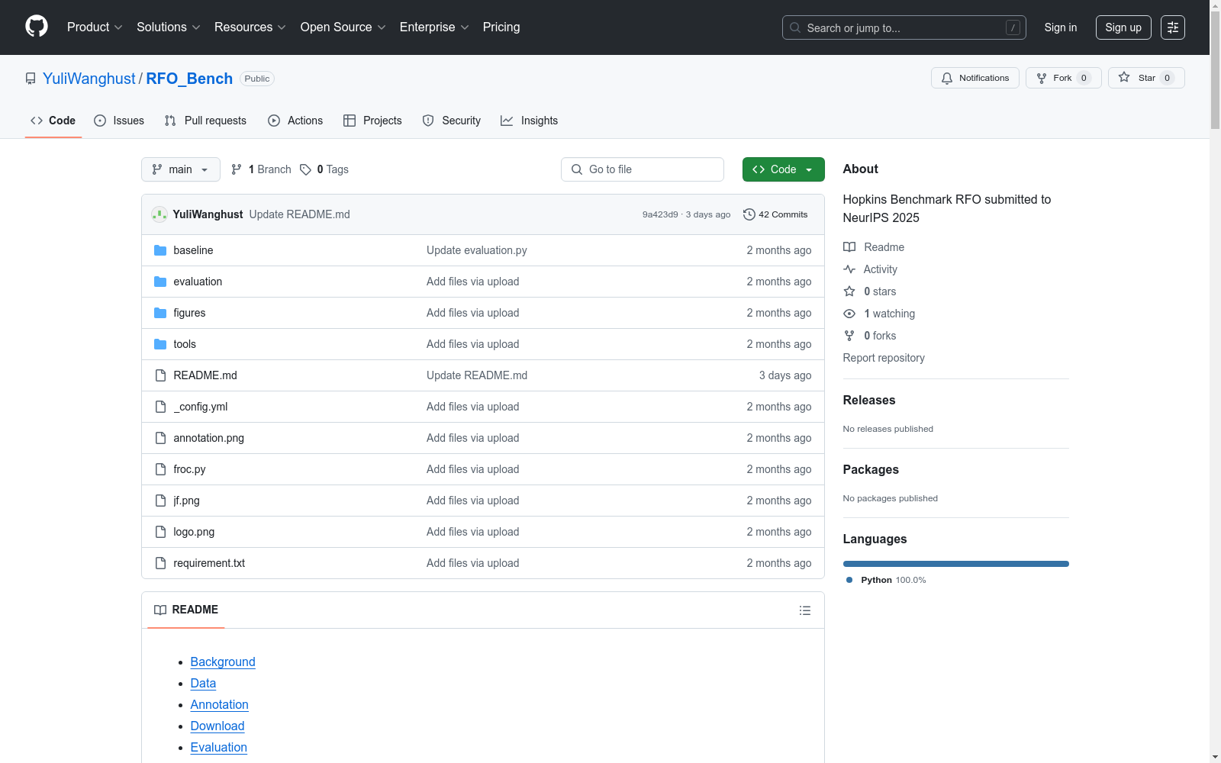Viewport: 1221px width, 763px height.
Task: Open commit 9a423d9 hash link
Action: tap(660, 214)
